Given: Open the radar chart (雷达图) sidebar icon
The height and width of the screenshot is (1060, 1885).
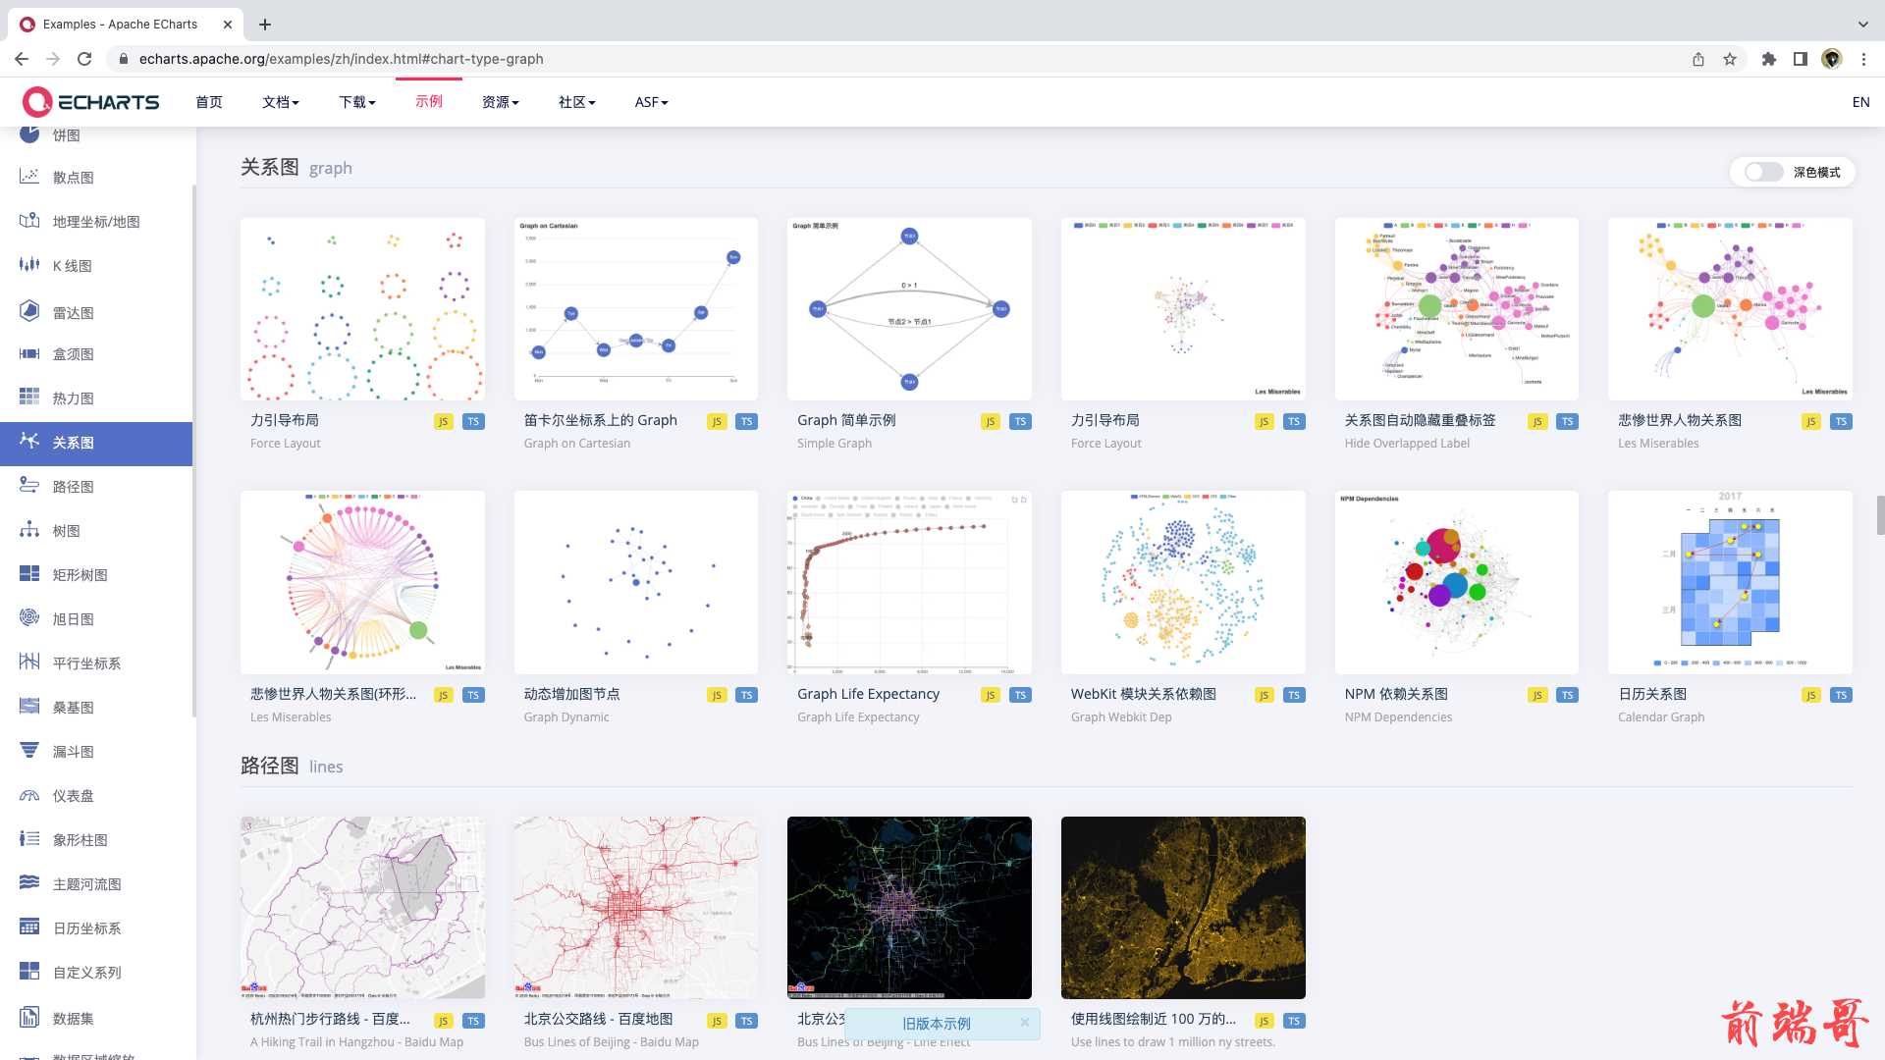Looking at the screenshot, I should [29, 311].
